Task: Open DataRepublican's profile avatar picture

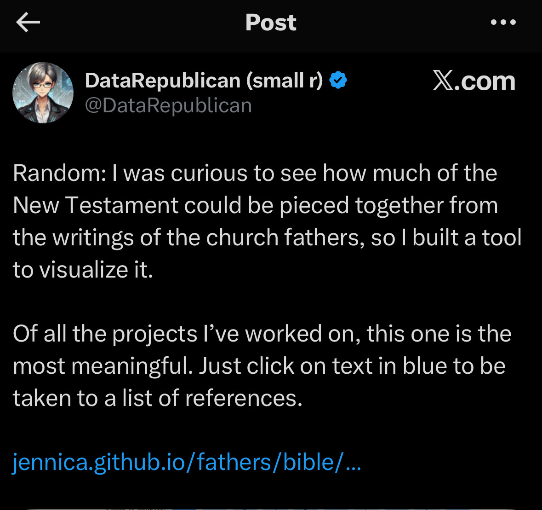Action: pyautogui.click(x=43, y=93)
